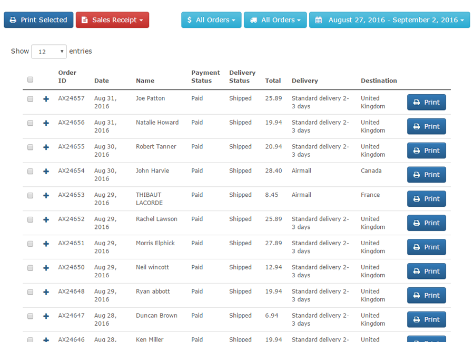Change the Show entries count selector

pos(48,52)
